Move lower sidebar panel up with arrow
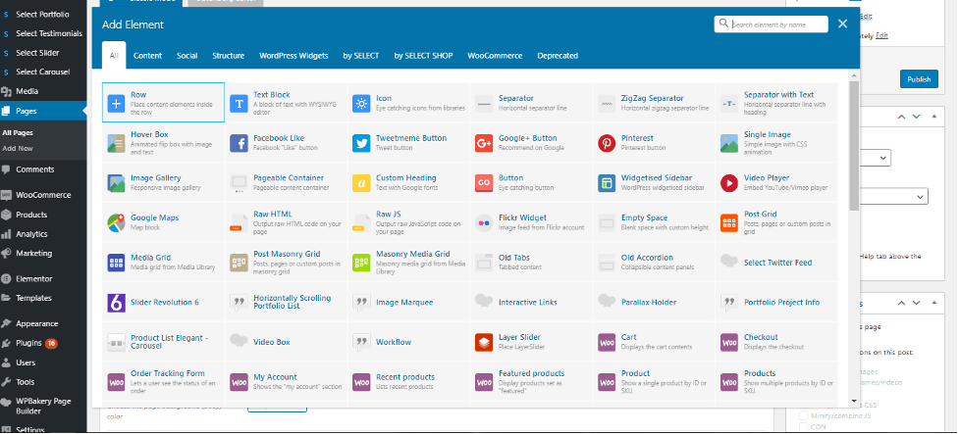 click(x=901, y=303)
